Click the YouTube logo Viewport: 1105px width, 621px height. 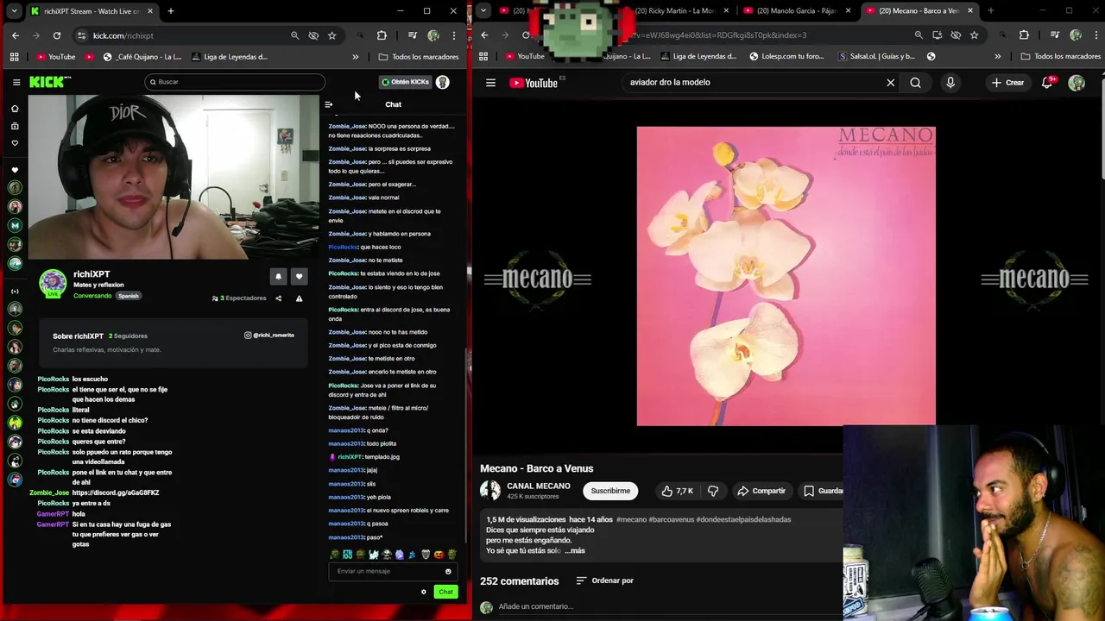pos(534,83)
